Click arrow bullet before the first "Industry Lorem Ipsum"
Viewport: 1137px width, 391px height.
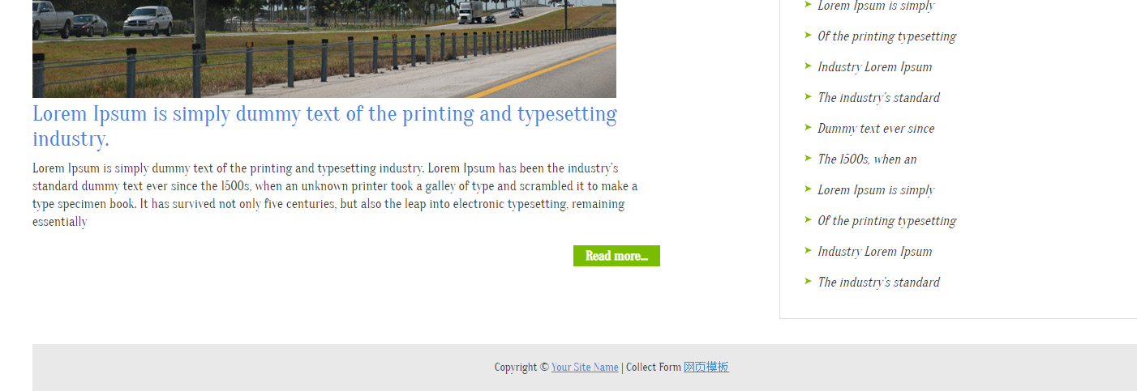click(x=808, y=66)
